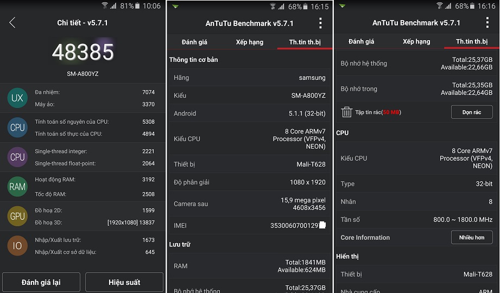
Task: Select the orange IO circle icon
Action: coord(17,246)
